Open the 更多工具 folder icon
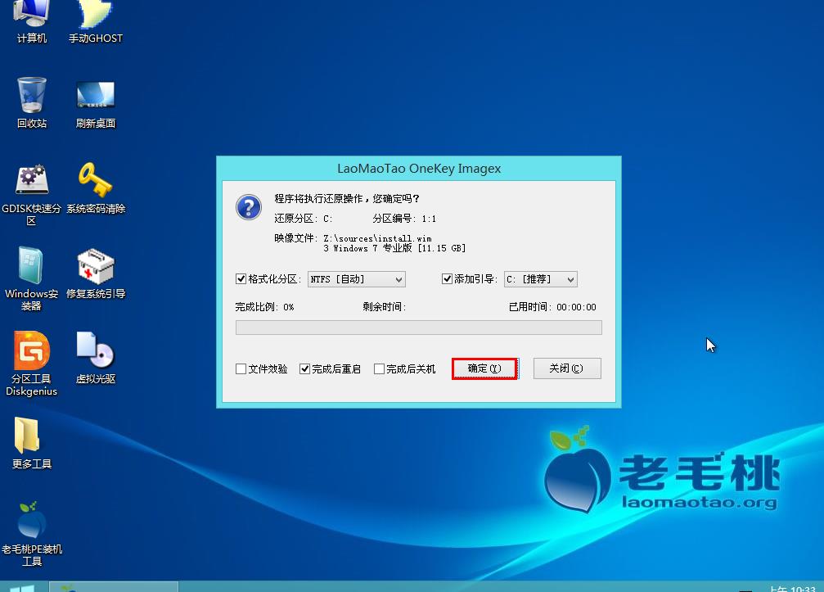824x592 pixels. click(x=27, y=437)
